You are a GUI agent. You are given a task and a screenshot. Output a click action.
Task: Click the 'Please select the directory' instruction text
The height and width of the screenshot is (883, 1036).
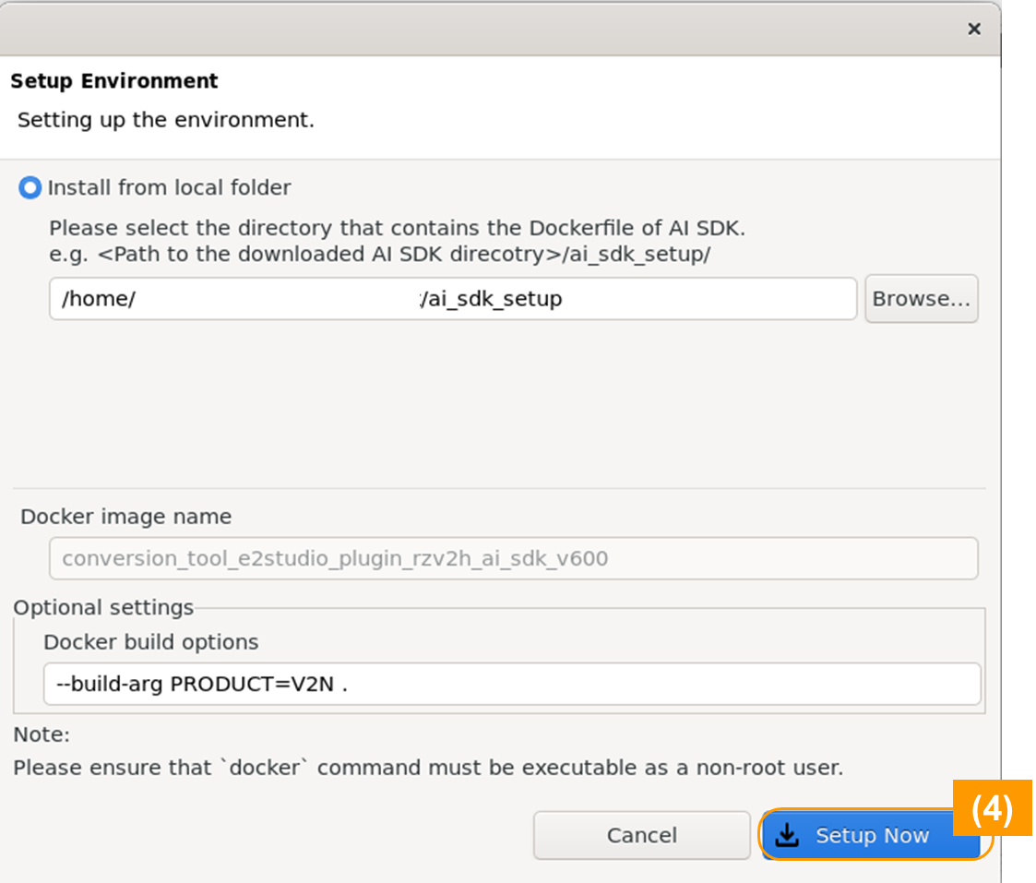pyautogui.click(x=397, y=228)
